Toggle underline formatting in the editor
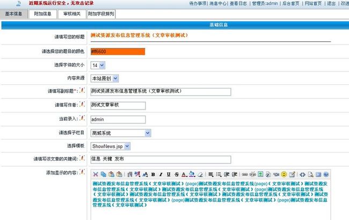 [169, 174]
